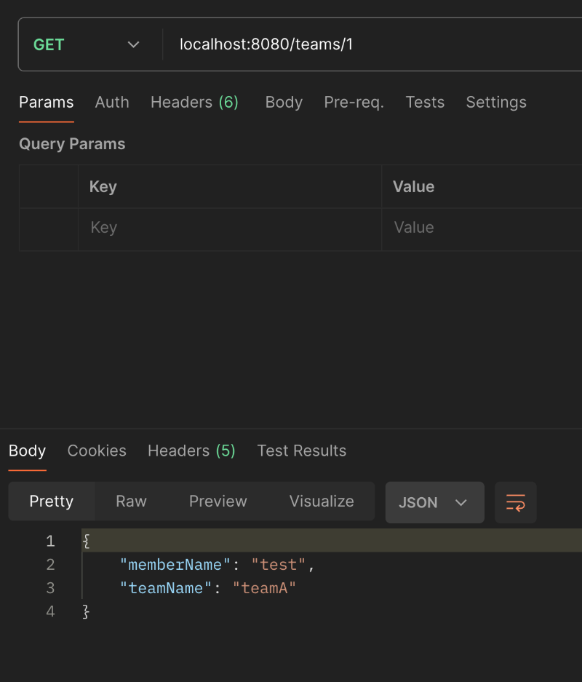Screen dimensions: 582x682
Task: Open the Tests tab
Action: (425, 103)
